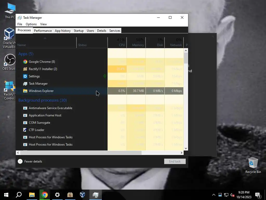Show hidden tray icons chevron
The height and width of the screenshot is (200, 266).
coord(214,195)
